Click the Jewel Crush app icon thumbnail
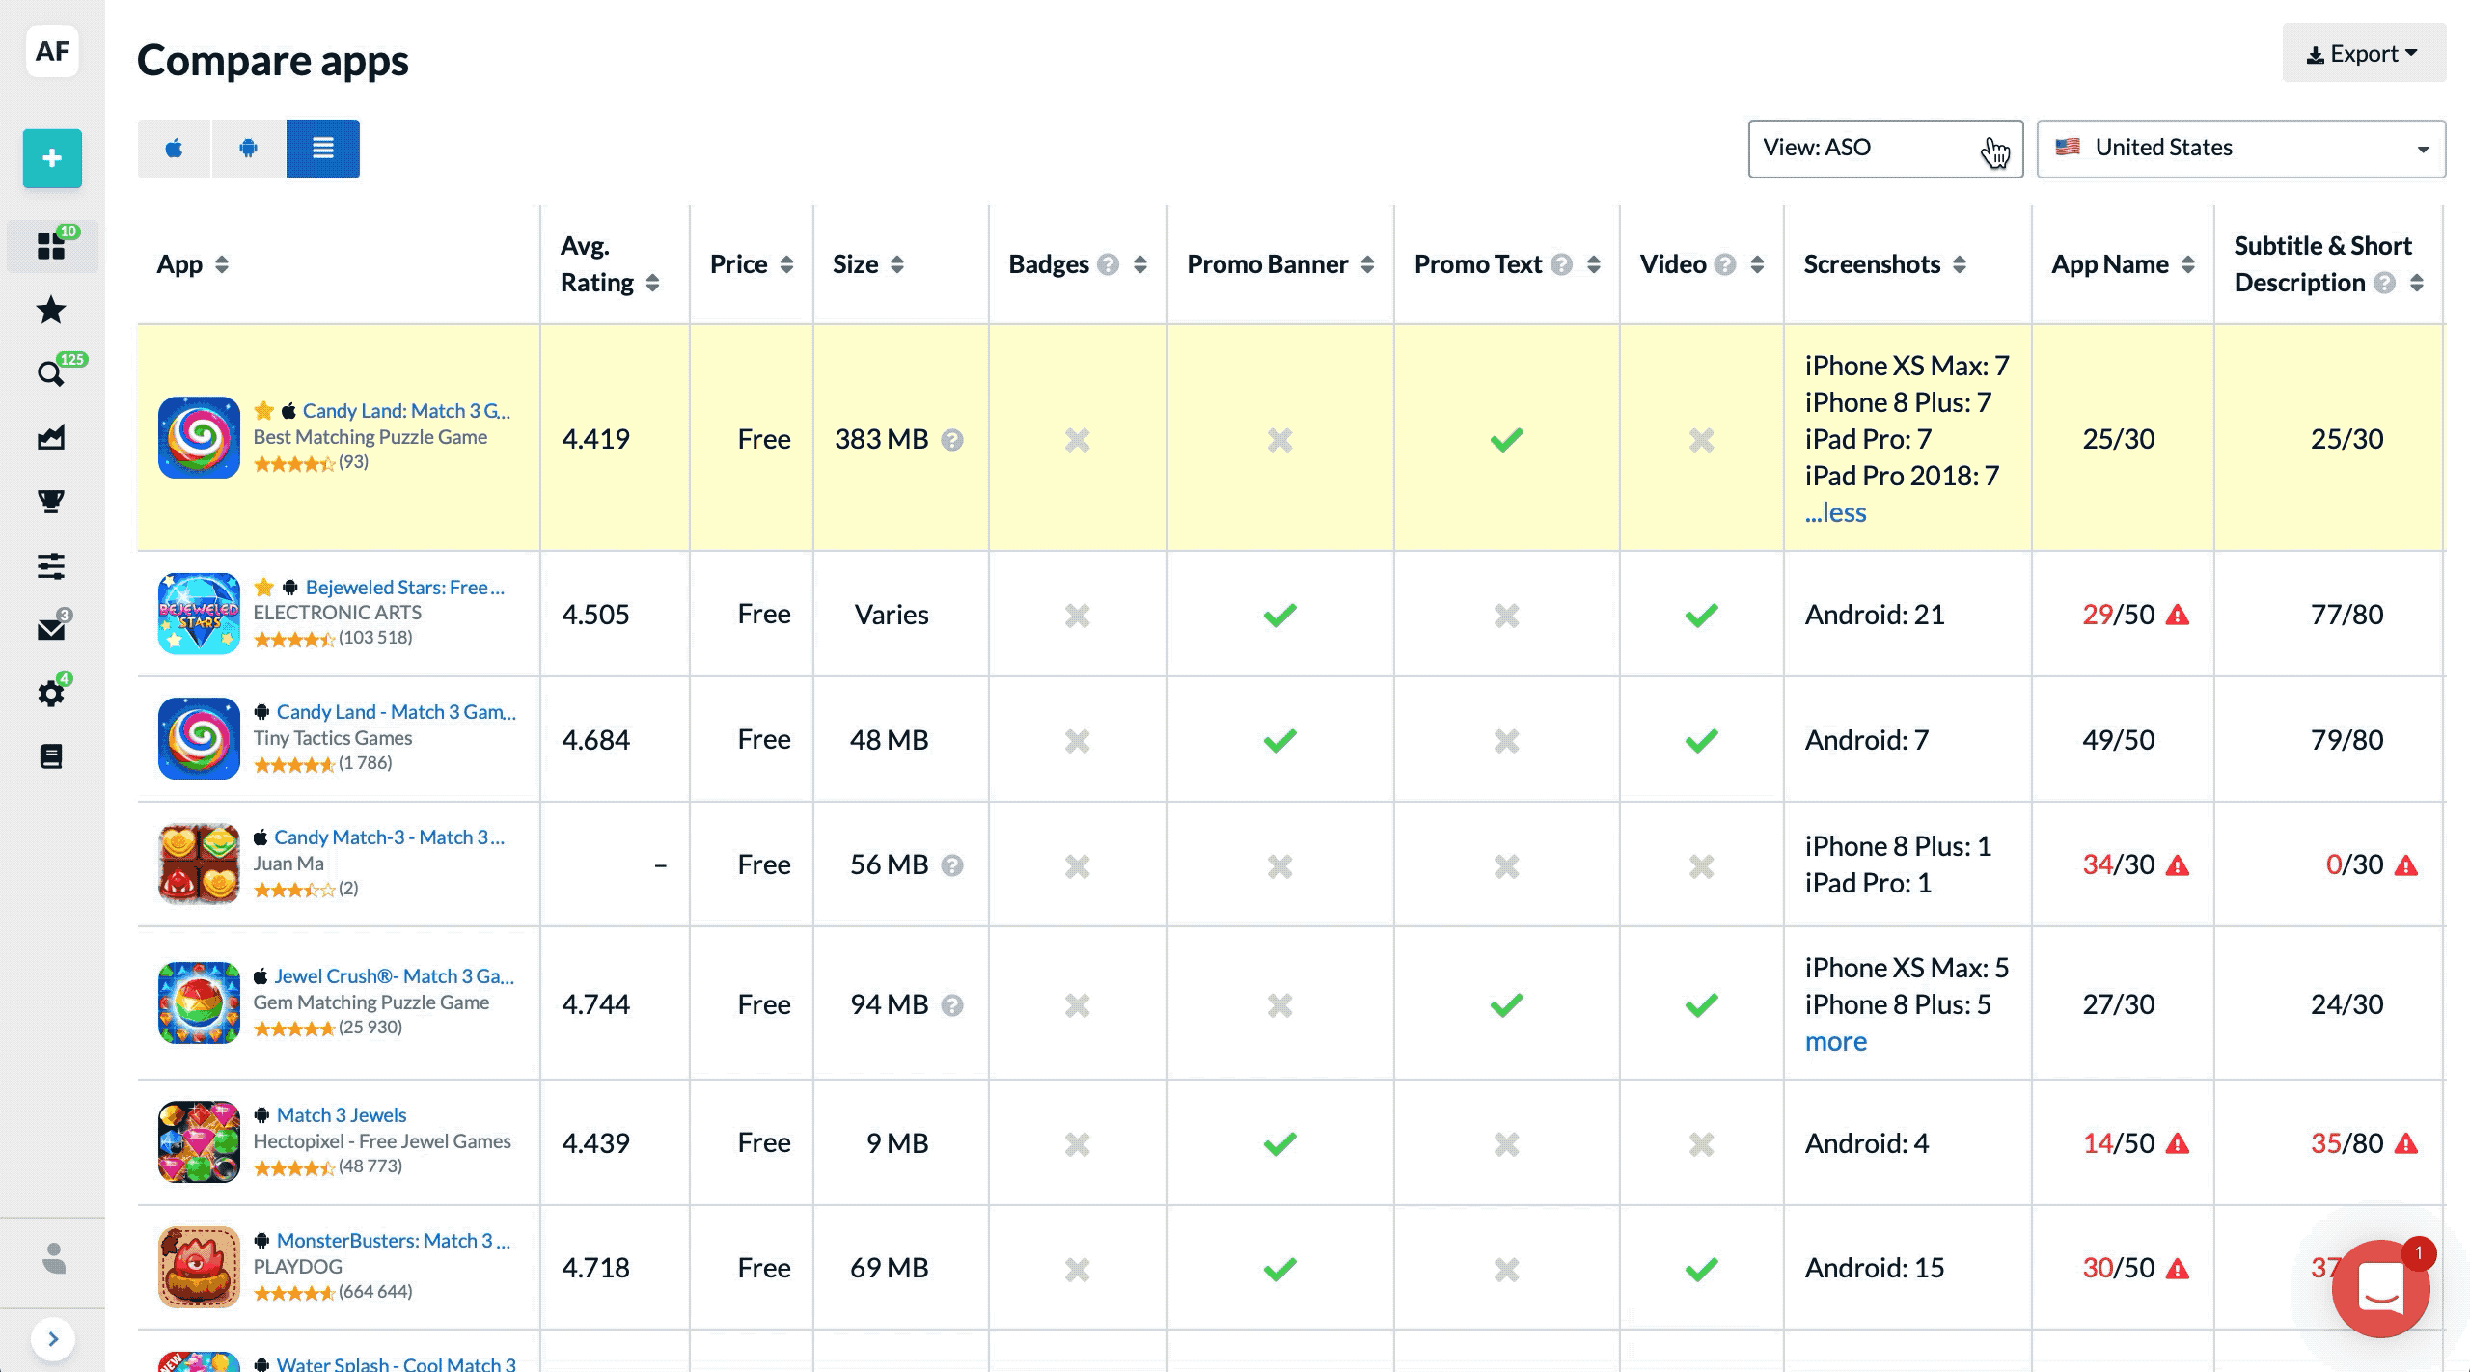 [x=199, y=1002]
